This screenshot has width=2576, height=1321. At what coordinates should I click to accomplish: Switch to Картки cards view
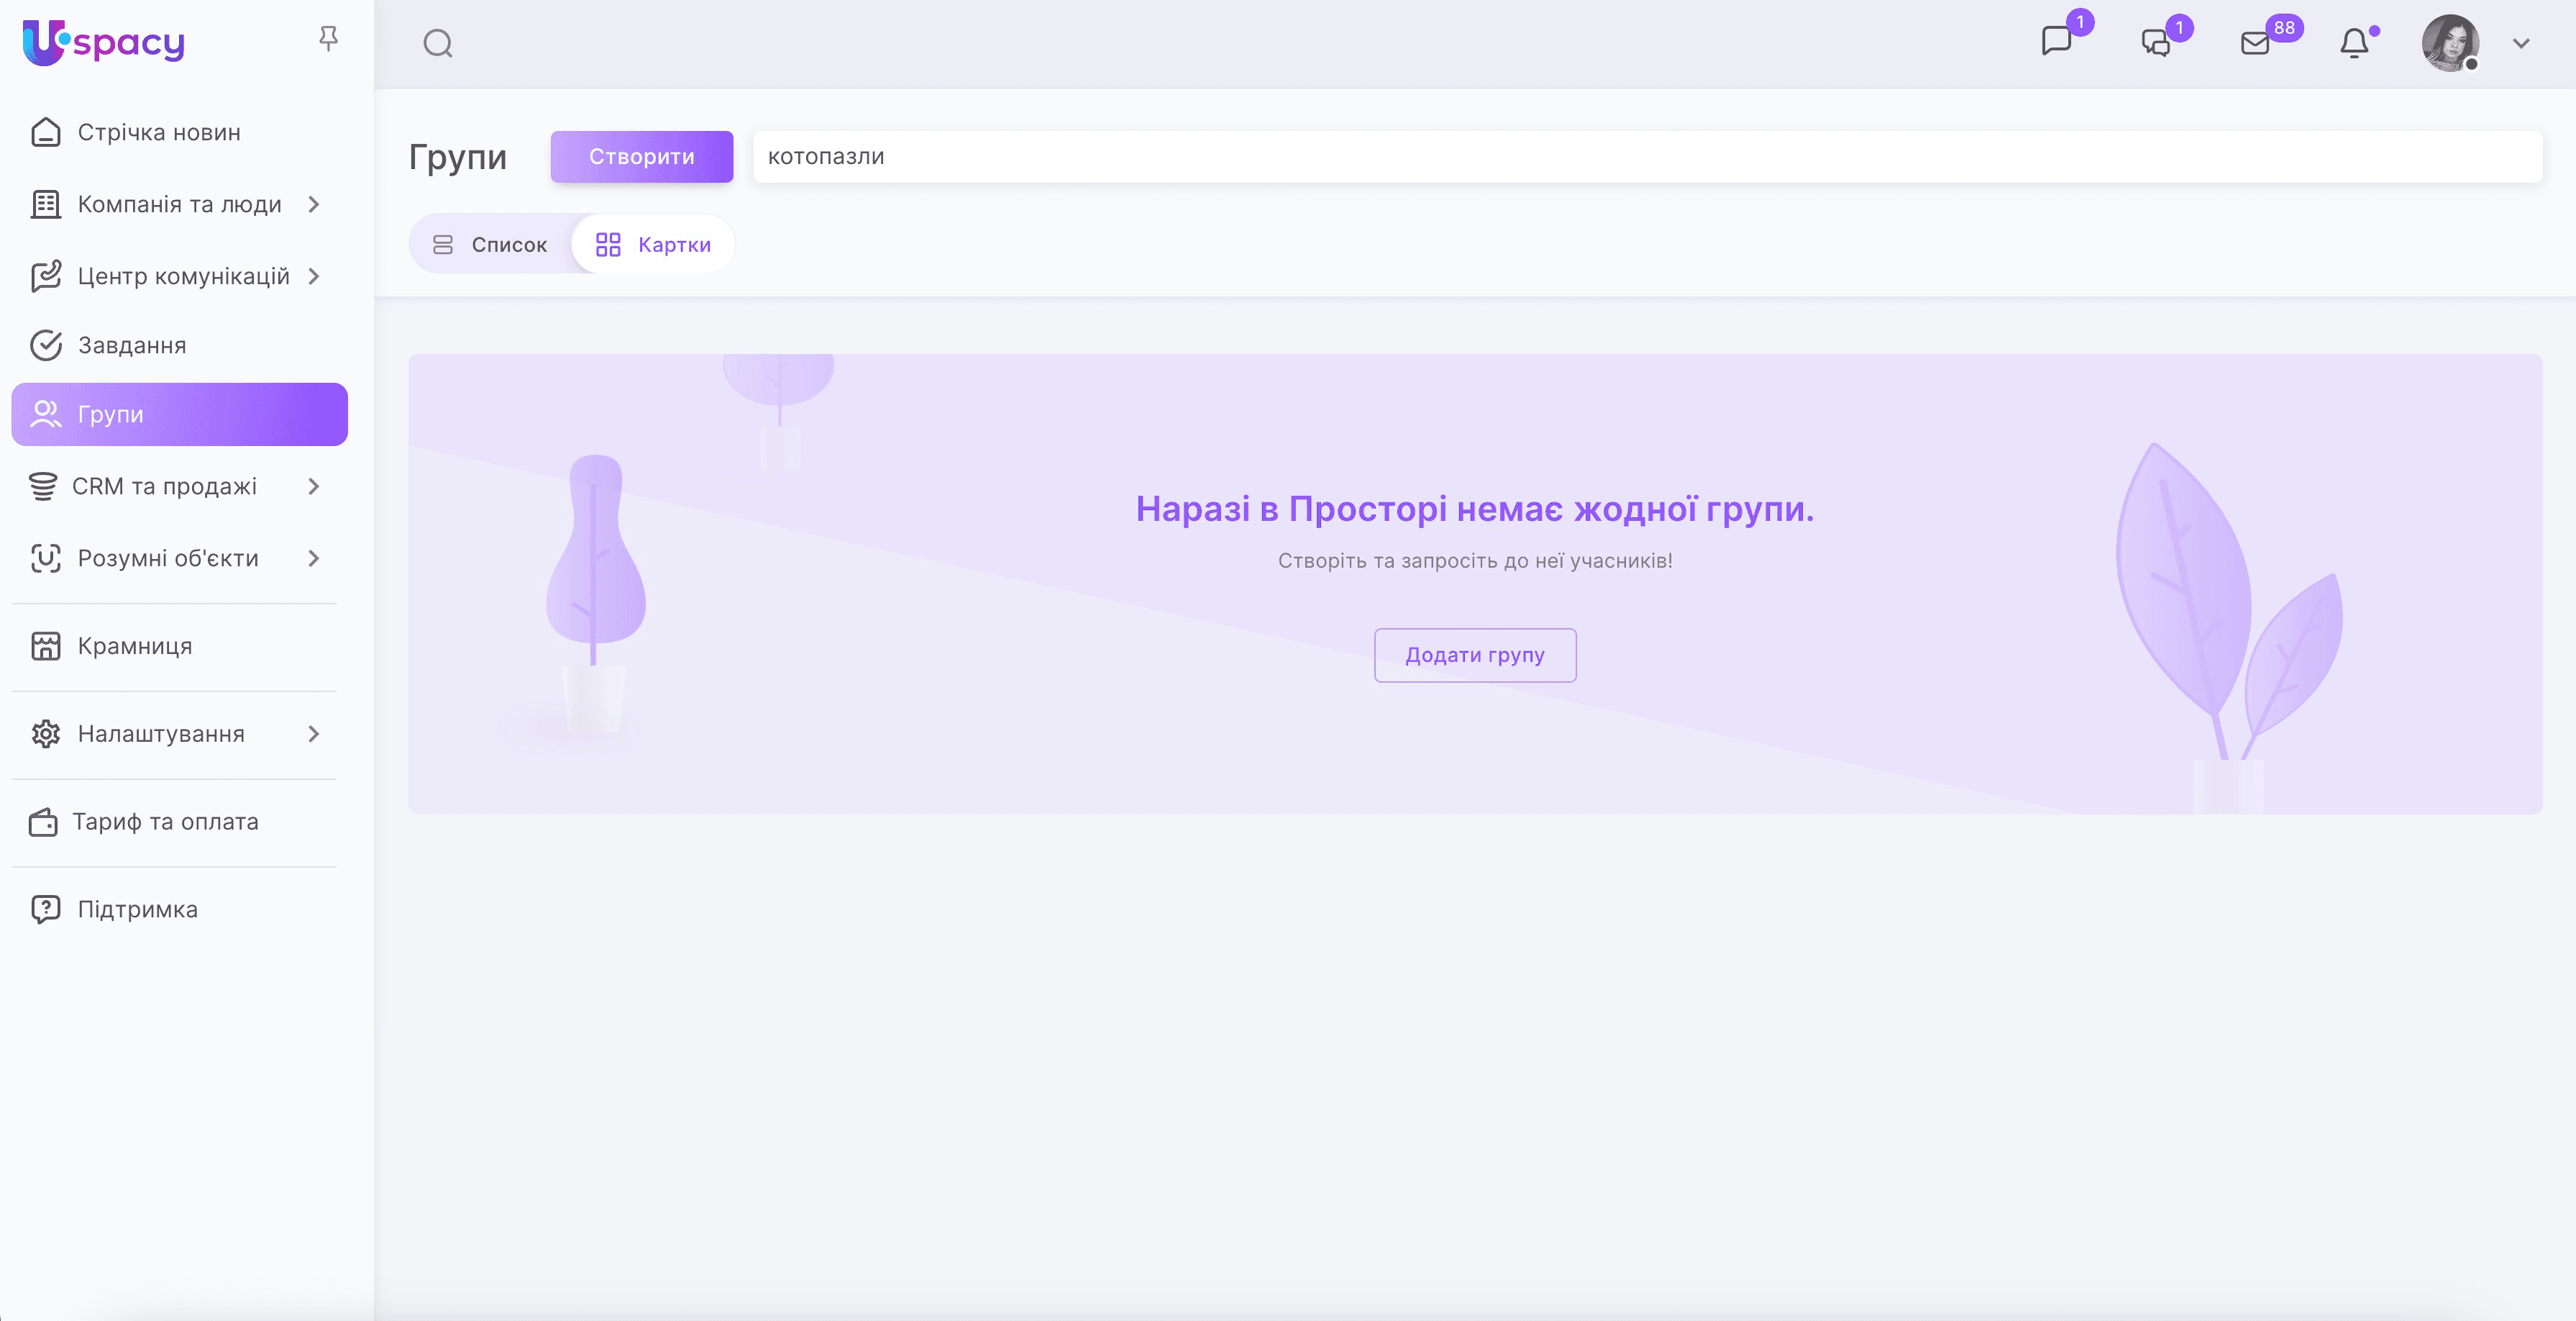(653, 244)
